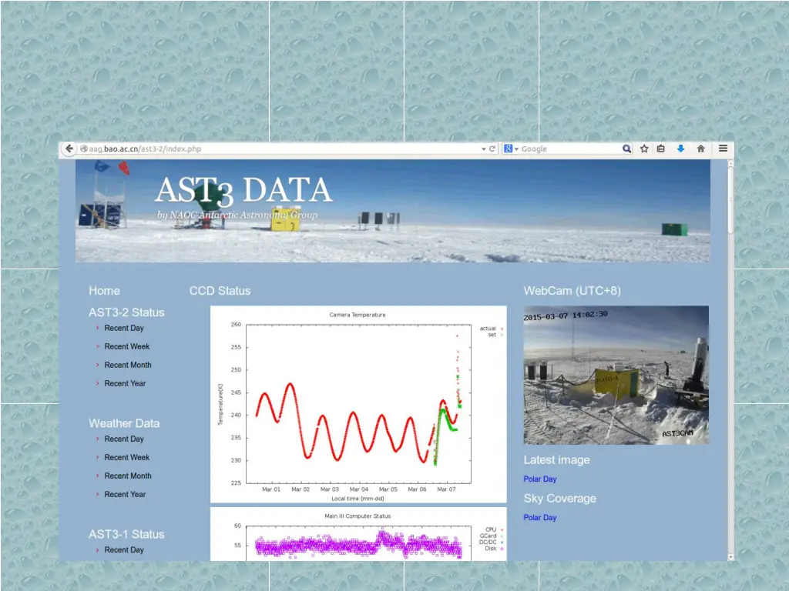Open the URL bar history dropdown arrow
The height and width of the screenshot is (591, 789).
click(x=484, y=149)
